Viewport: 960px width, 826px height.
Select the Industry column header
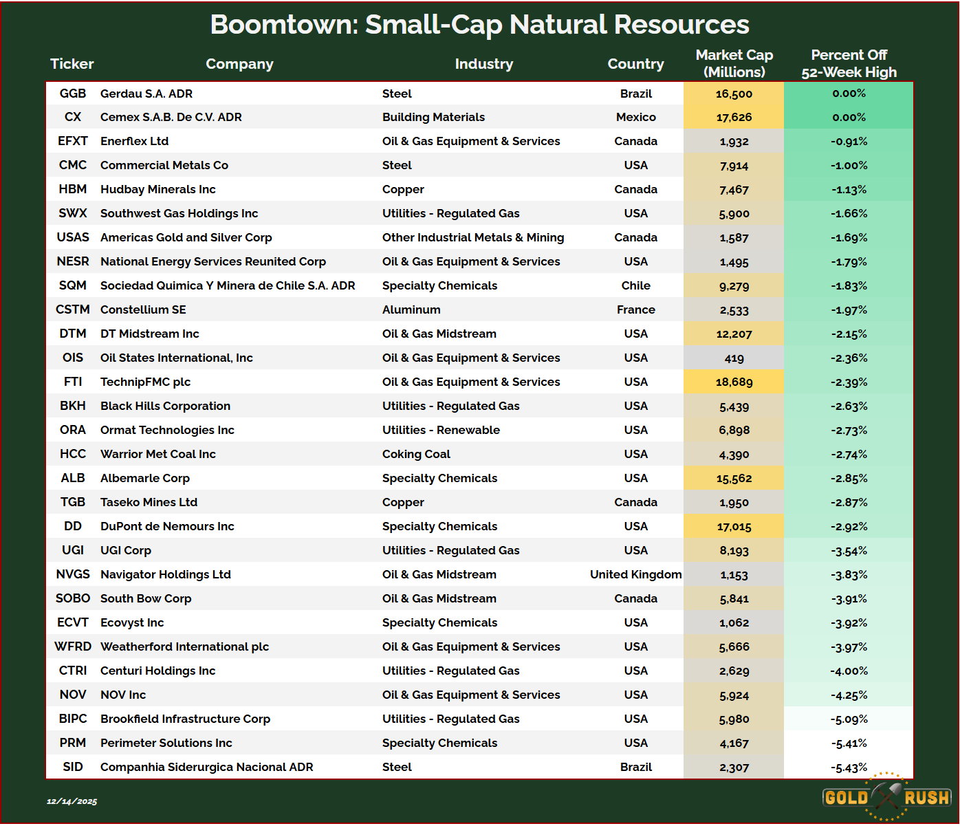pos(483,64)
